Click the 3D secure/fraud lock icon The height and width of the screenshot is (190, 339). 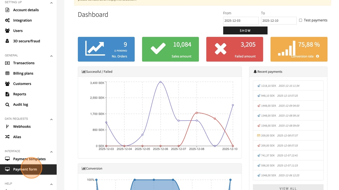[7, 41]
